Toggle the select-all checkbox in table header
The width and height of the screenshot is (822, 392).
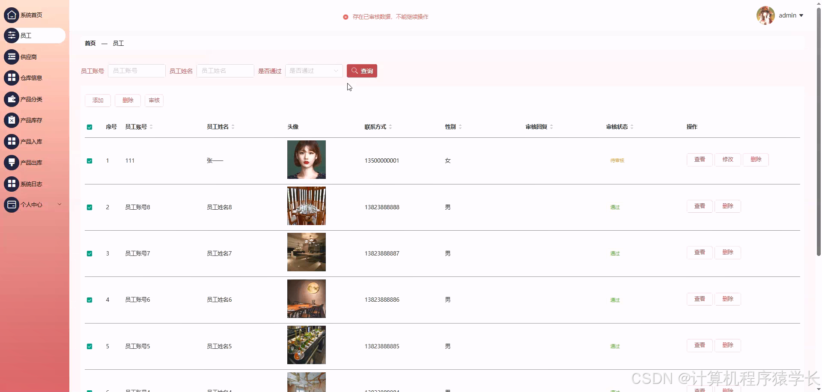click(x=89, y=127)
